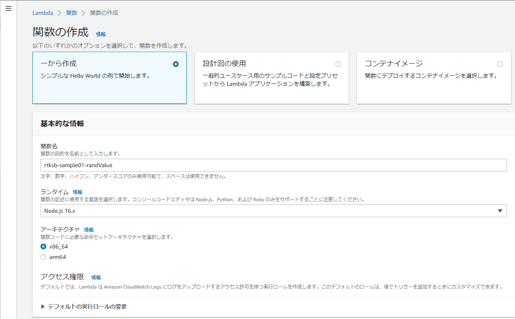Click the 関数名 input field
The image size is (515, 319).
pos(273,165)
